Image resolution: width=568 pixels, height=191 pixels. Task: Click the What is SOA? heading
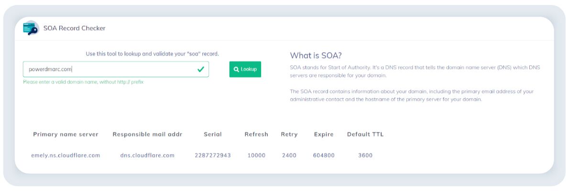(316, 55)
